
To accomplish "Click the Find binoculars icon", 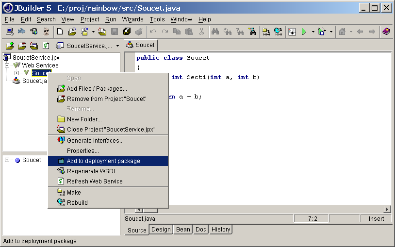I will click(x=215, y=32).
